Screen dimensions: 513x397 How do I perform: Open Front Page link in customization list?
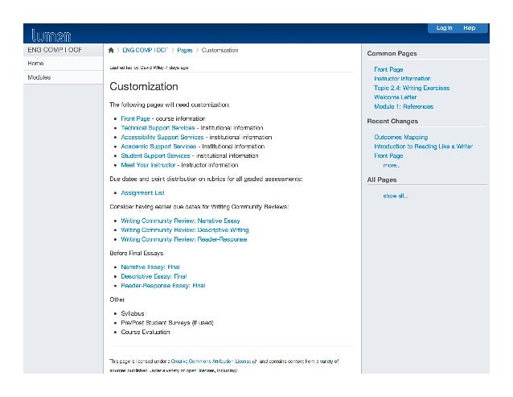[x=135, y=118]
